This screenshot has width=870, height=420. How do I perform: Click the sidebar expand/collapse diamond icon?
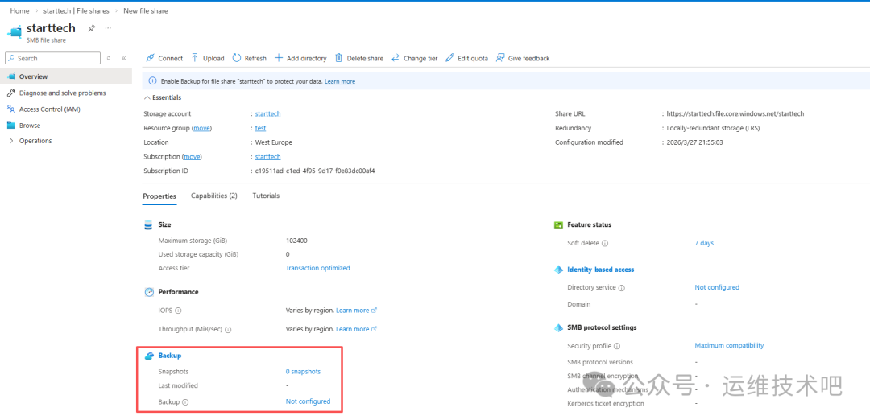coord(109,58)
